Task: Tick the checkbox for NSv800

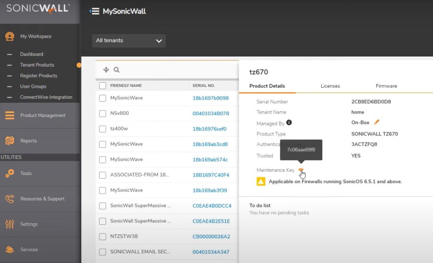Action: [x=102, y=114]
